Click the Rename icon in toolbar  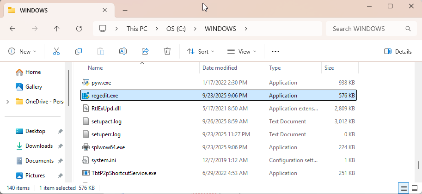[x=123, y=51]
